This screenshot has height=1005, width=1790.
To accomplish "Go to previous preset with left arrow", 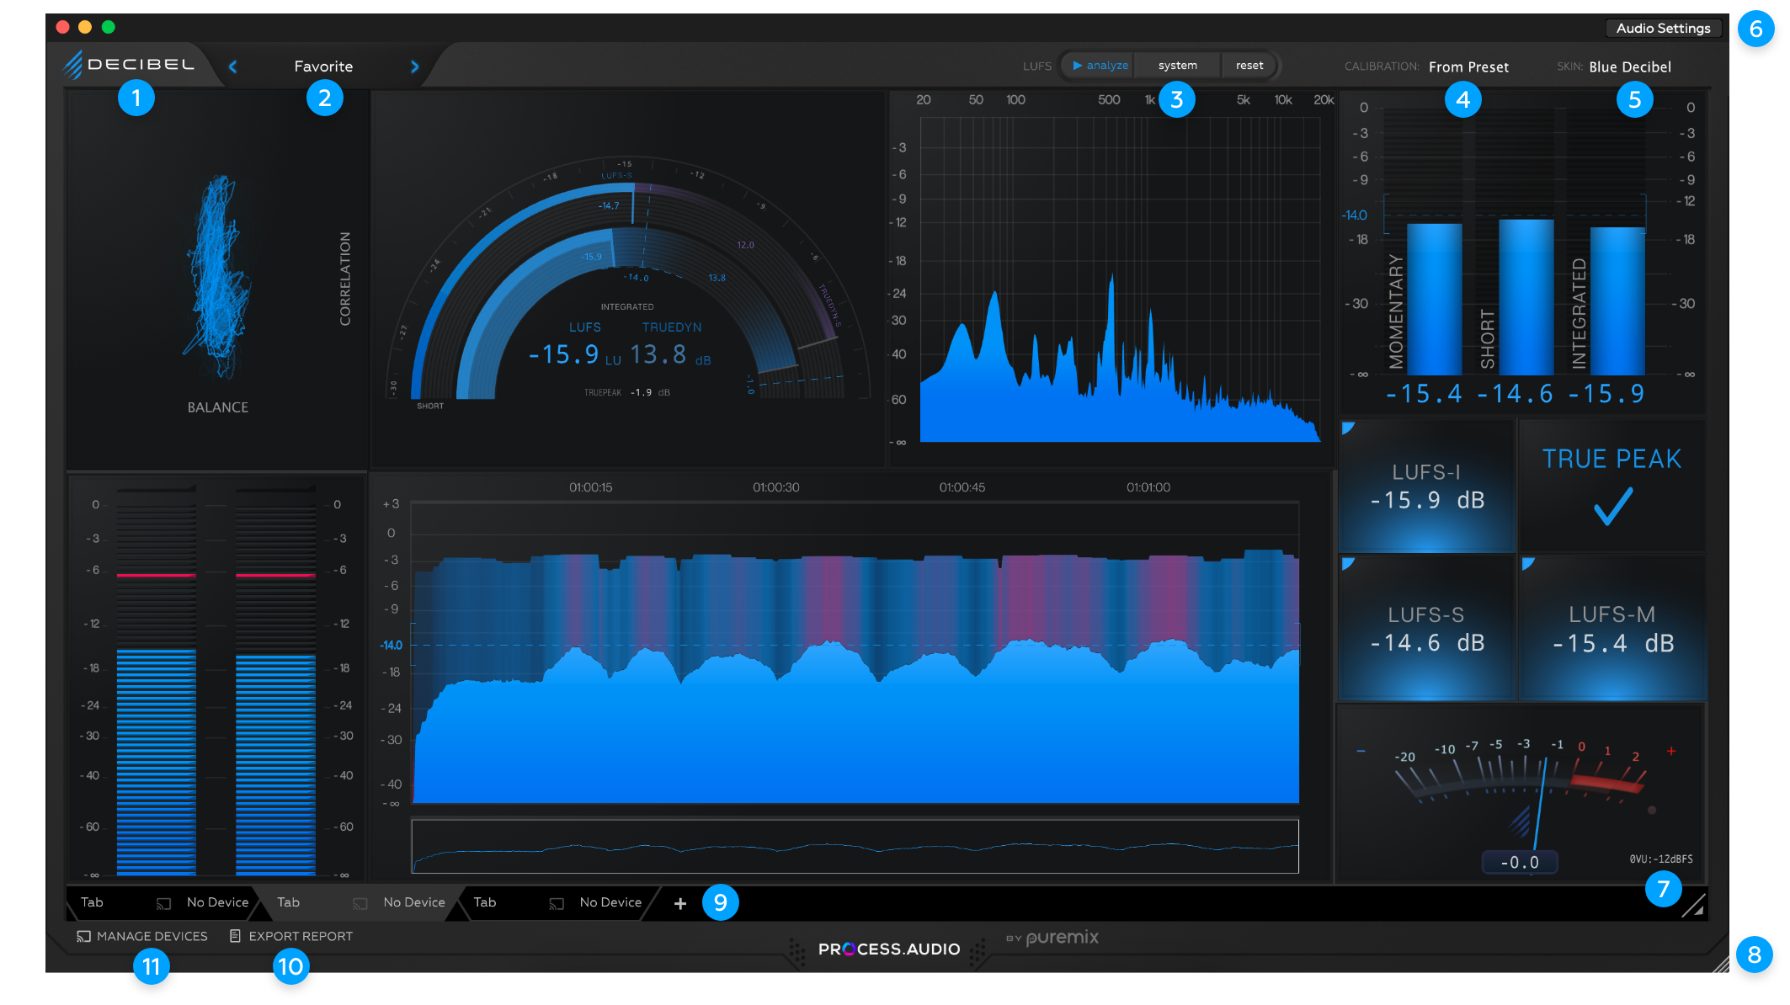I will pyautogui.click(x=233, y=66).
